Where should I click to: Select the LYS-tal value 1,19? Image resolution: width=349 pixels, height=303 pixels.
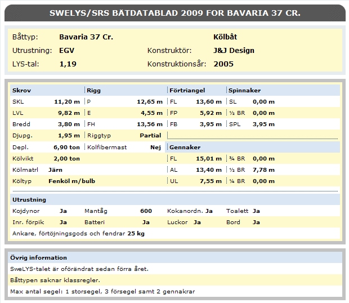[x=68, y=64]
